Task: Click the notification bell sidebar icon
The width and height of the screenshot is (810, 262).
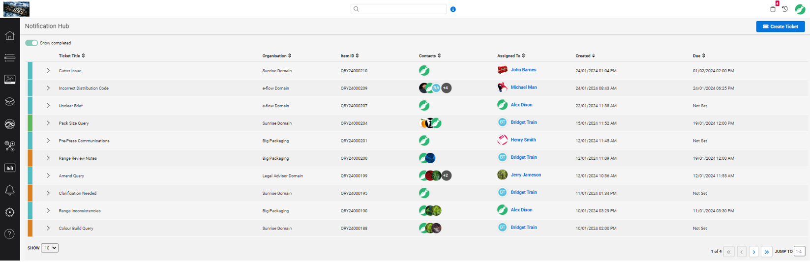Action: tap(10, 190)
